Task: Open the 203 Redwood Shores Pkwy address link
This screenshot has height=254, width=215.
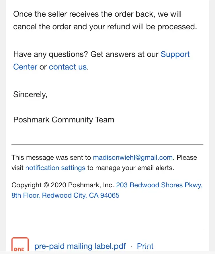Action: (159, 185)
